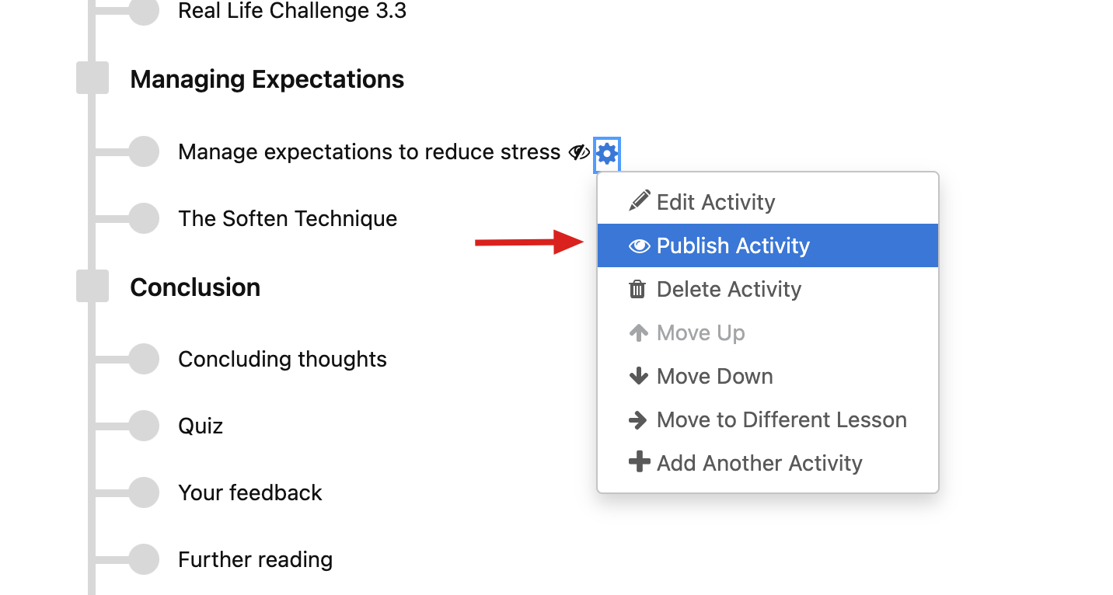Select Publish Activity from the menu

click(768, 245)
